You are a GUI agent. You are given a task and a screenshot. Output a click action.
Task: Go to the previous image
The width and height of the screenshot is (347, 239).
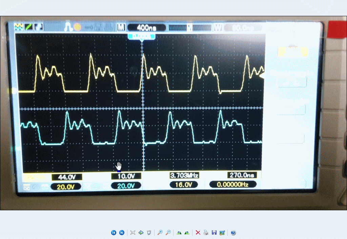114,233
